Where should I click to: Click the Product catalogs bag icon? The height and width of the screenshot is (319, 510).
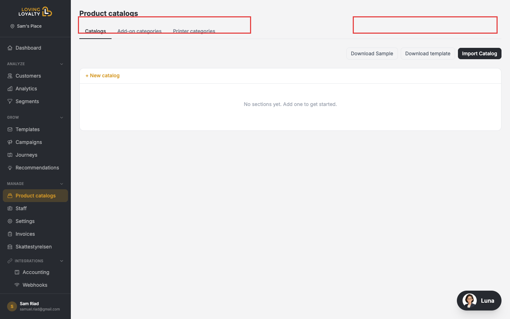point(10,196)
